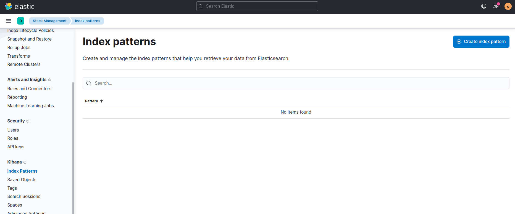Screen dimensions: 515x214
Task: Select the Index patterns breadcrumb
Action: click(x=88, y=21)
